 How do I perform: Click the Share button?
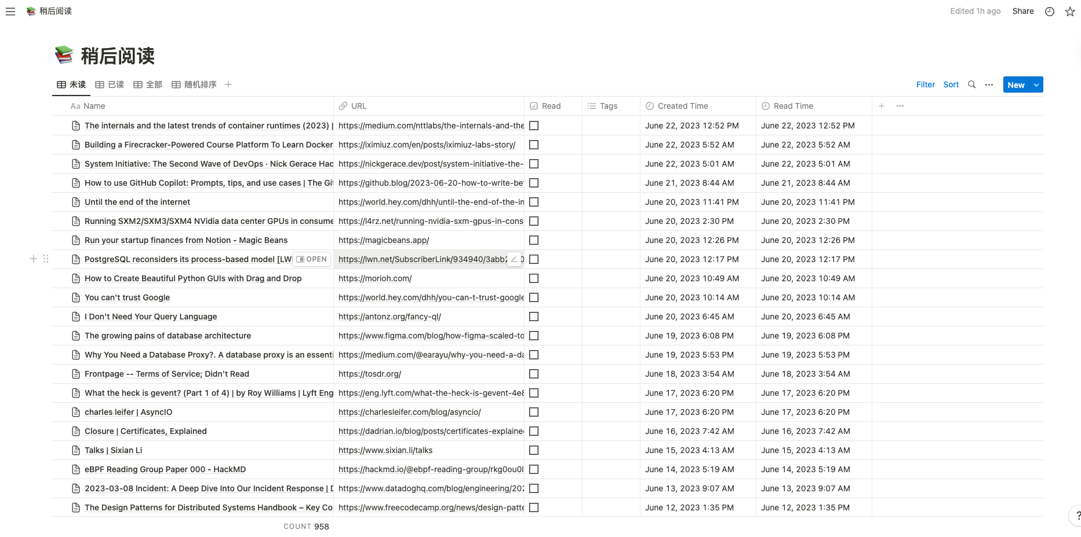pyautogui.click(x=1022, y=11)
